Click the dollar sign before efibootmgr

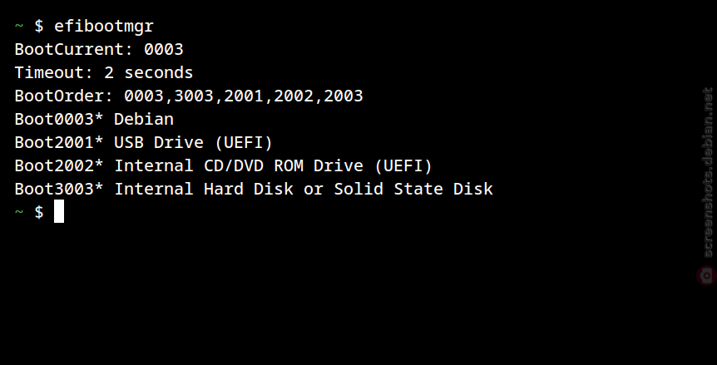point(39,26)
